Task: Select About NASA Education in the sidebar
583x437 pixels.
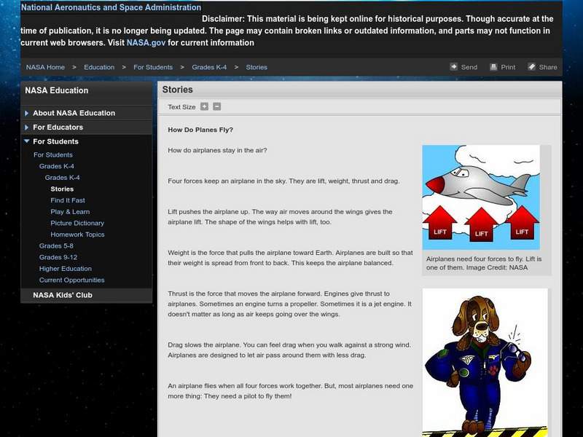Action: (x=74, y=113)
